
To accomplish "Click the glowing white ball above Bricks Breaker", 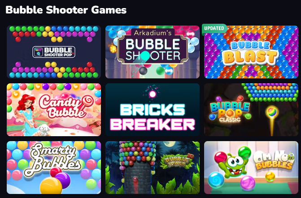I will coord(153,94).
